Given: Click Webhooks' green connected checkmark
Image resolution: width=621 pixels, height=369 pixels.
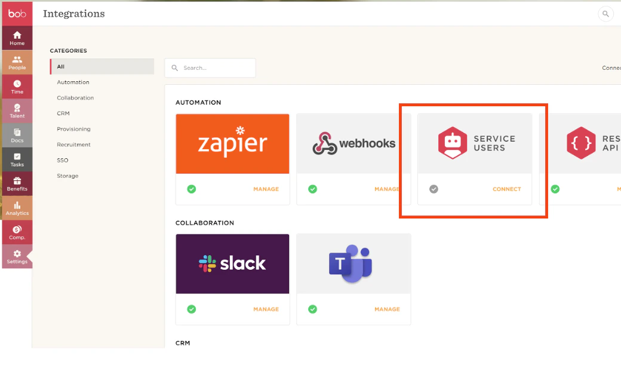Looking at the screenshot, I should point(312,189).
